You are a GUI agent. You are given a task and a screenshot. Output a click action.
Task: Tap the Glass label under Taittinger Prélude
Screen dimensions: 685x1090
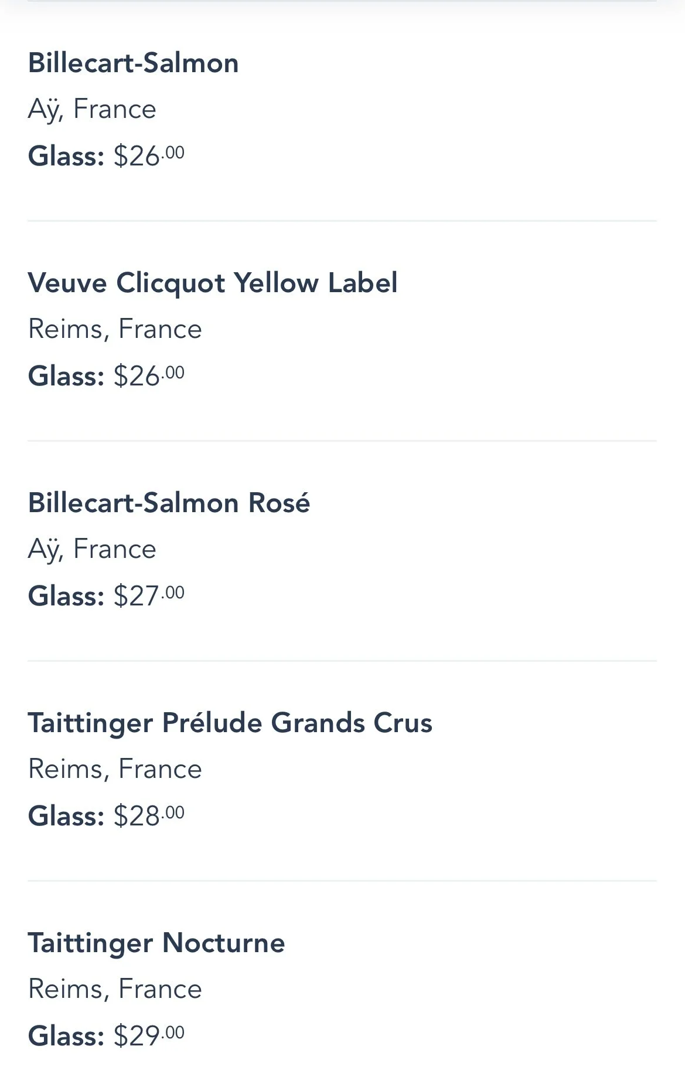tap(66, 816)
